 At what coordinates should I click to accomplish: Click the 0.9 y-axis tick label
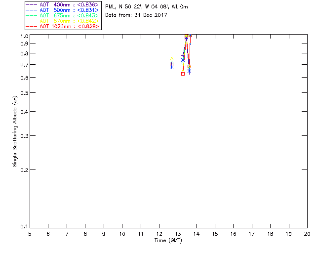pos(24,43)
